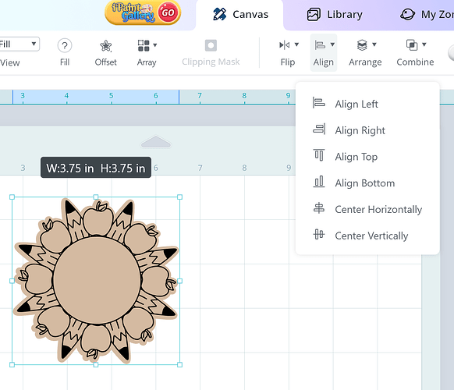Open the iPaint Gallery GO banner

pyautogui.click(x=143, y=12)
